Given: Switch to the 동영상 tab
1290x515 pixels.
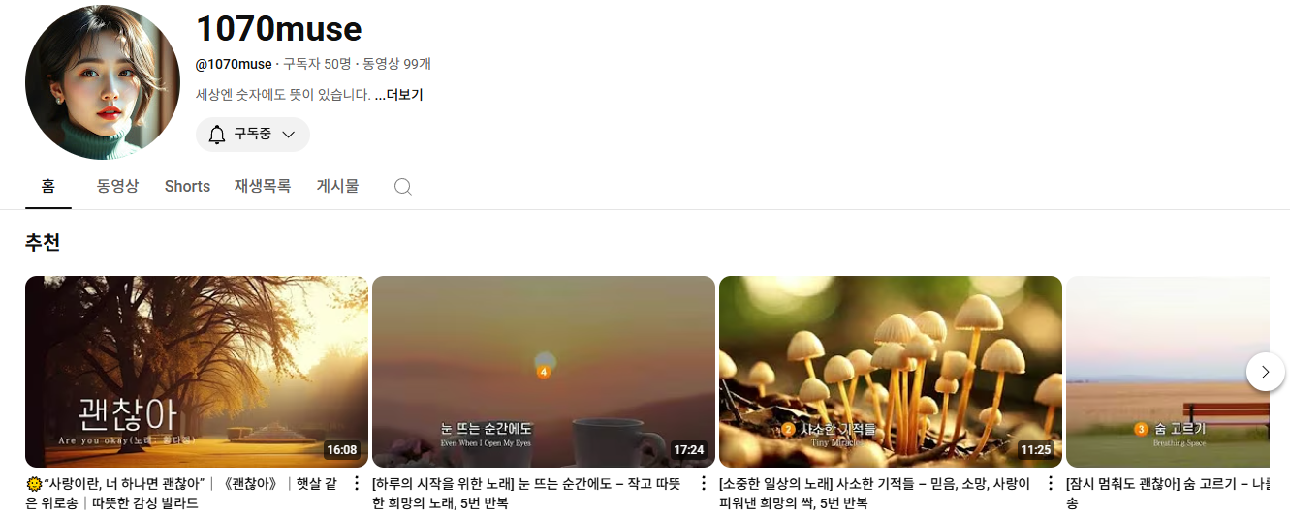Looking at the screenshot, I should 118,186.
